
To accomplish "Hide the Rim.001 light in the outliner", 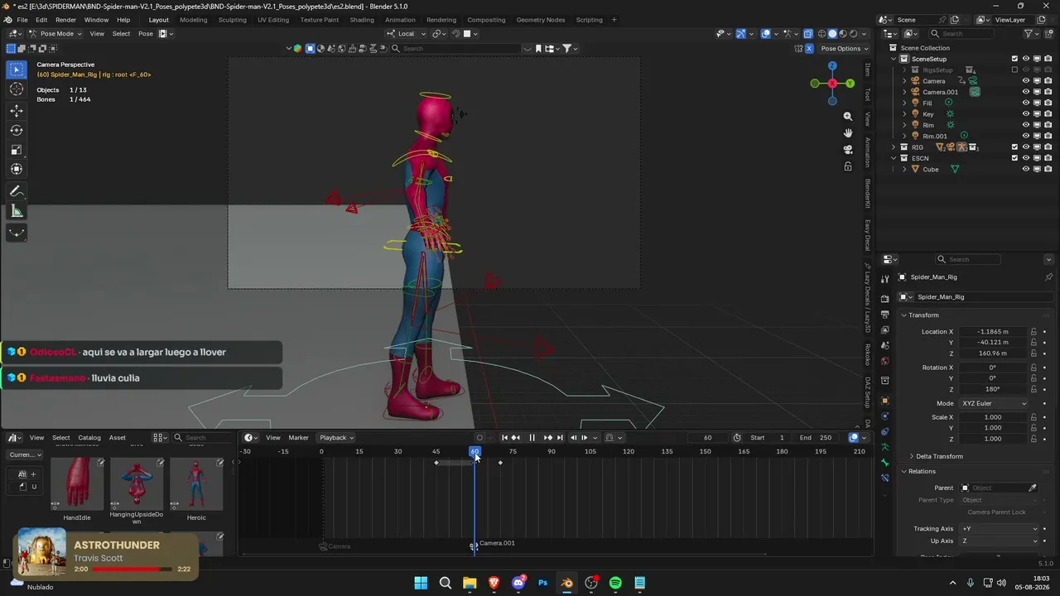I will tap(1026, 136).
